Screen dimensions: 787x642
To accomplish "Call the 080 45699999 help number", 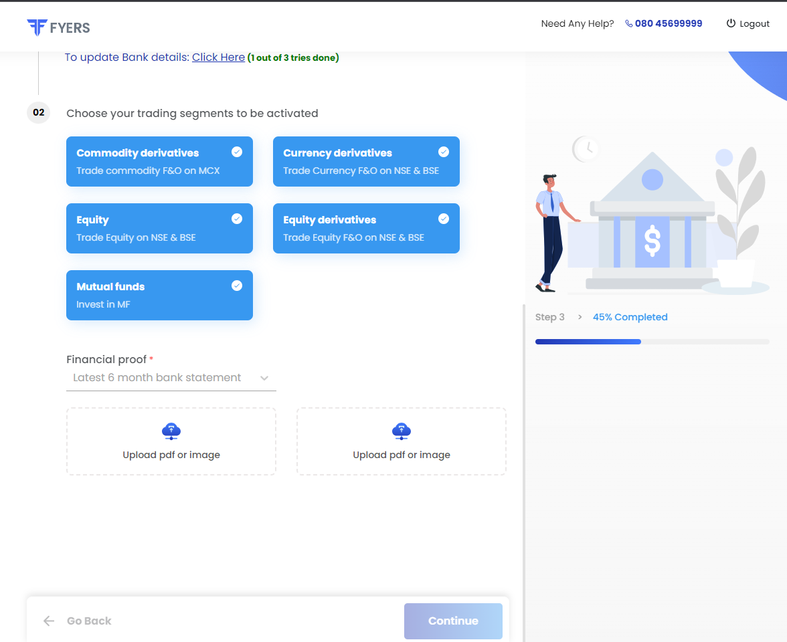I will click(x=669, y=23).
